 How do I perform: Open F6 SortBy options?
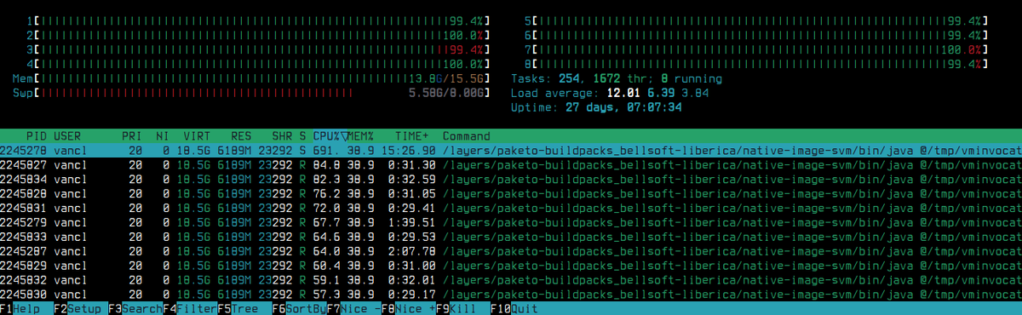(299, 308)
